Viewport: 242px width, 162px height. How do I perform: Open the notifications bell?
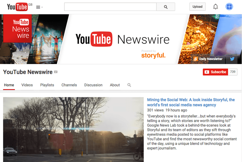(215, 7)
